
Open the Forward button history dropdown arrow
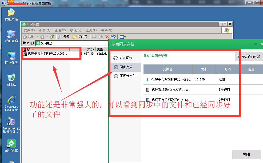(47, 37)
